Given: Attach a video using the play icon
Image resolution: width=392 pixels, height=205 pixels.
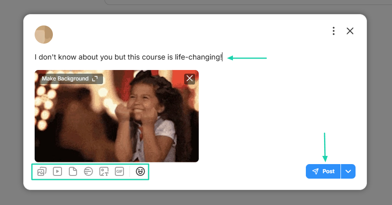Looking at the screenshot, I should (x=57, y=171).
